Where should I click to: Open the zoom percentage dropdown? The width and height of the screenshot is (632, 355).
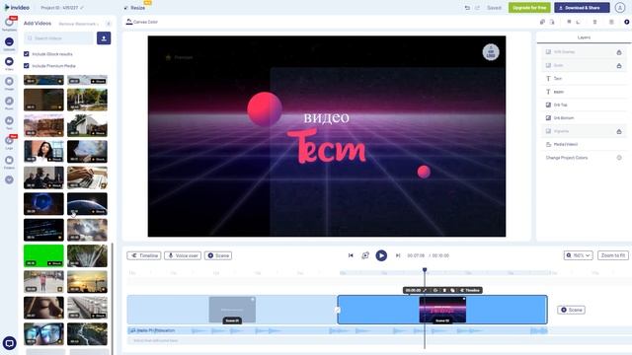[578, 255]
